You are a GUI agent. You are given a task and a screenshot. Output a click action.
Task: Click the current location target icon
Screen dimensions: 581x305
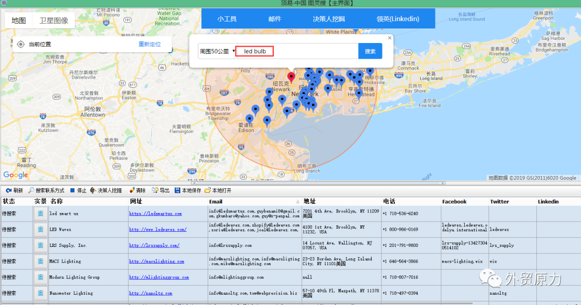[x=20, y=44]
